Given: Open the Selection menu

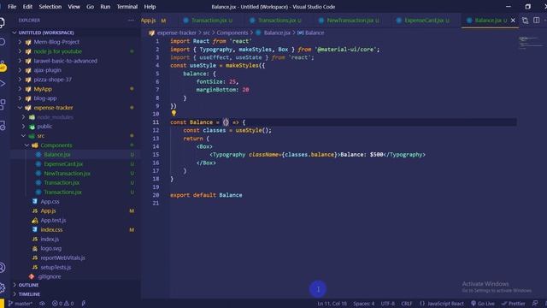Looking at the screenshot, I should pos(50,7).
